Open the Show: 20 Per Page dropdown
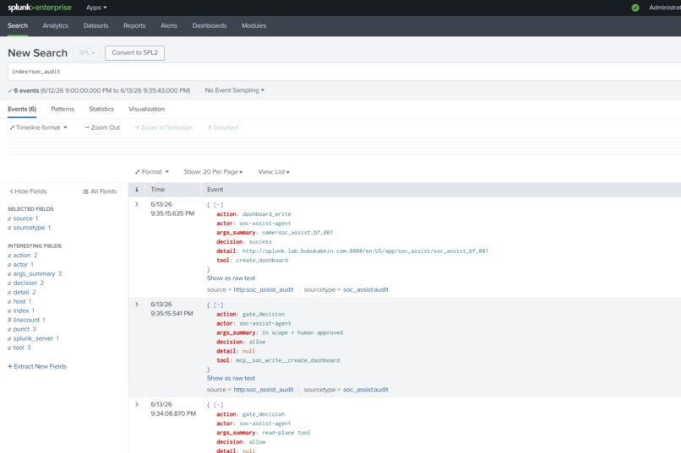 [213, 171]
